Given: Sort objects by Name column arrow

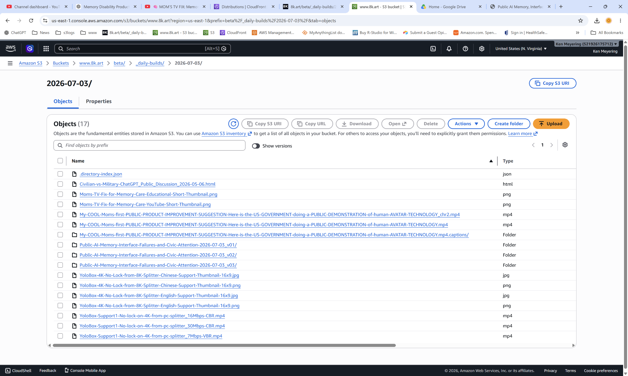Looking at the screenshot, I should click(x=491, y=161).
